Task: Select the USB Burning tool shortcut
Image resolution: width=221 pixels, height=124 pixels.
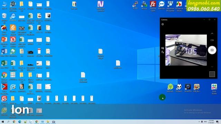Action: [x=196, y=88]
